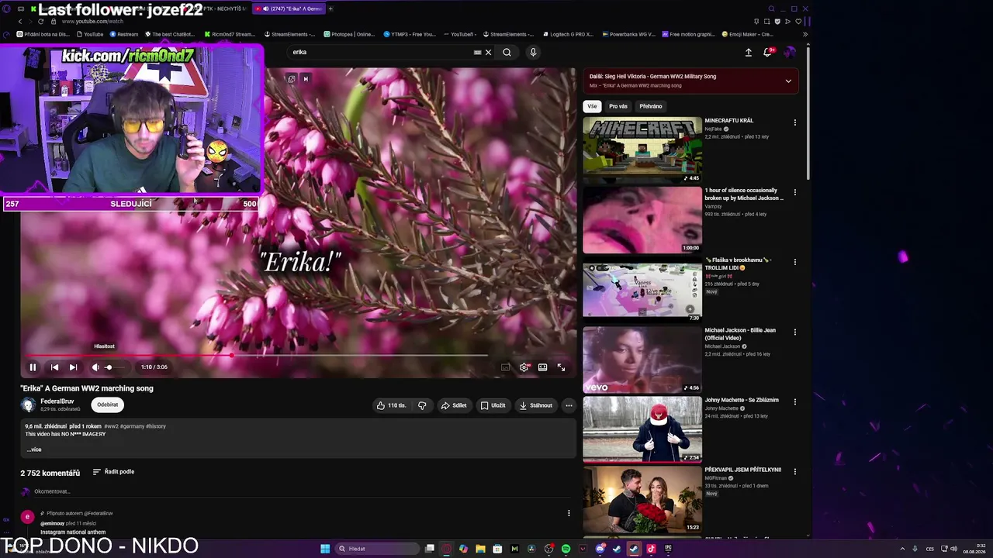Share the video via Sdílet button

454,405
